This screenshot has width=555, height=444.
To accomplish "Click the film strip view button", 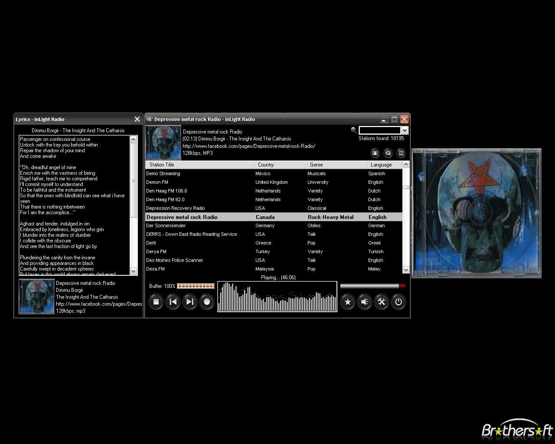I will [x=375, y=153].
